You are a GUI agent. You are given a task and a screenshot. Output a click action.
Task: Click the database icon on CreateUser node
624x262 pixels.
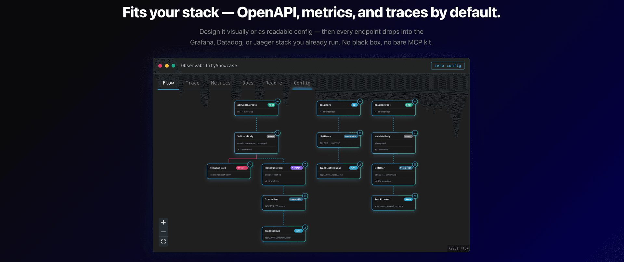click(305, 196)
